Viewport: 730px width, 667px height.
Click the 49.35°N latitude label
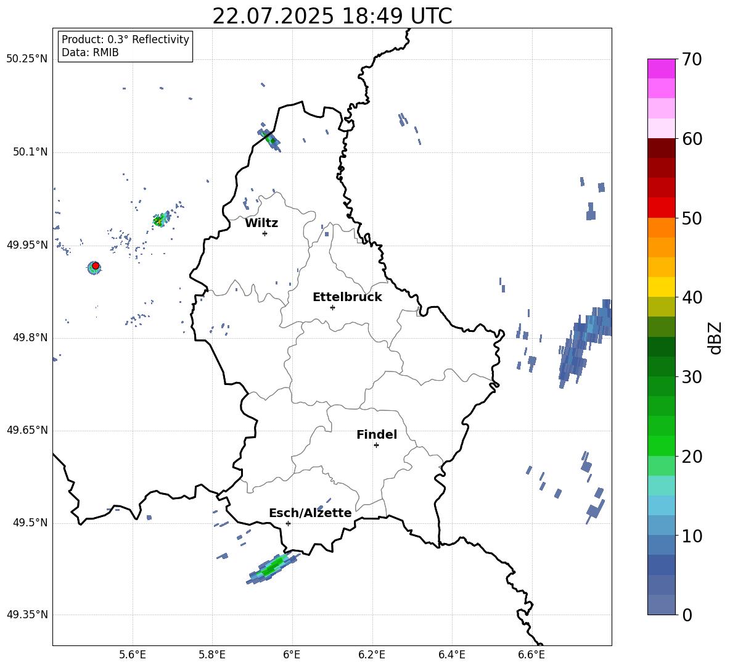tap(27, 615)
